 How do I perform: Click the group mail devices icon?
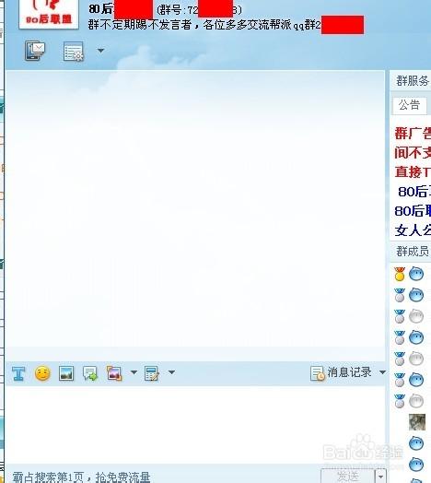(x=35, y=51)
